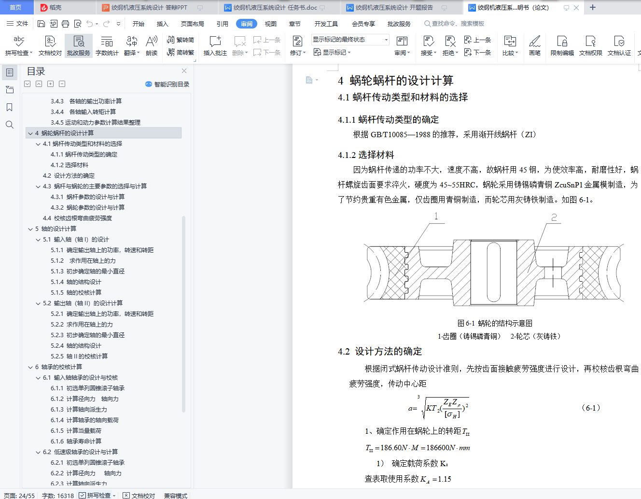
Task: Click the magnifier search icon in left sidebar
Action: click(x=10, y=125)
